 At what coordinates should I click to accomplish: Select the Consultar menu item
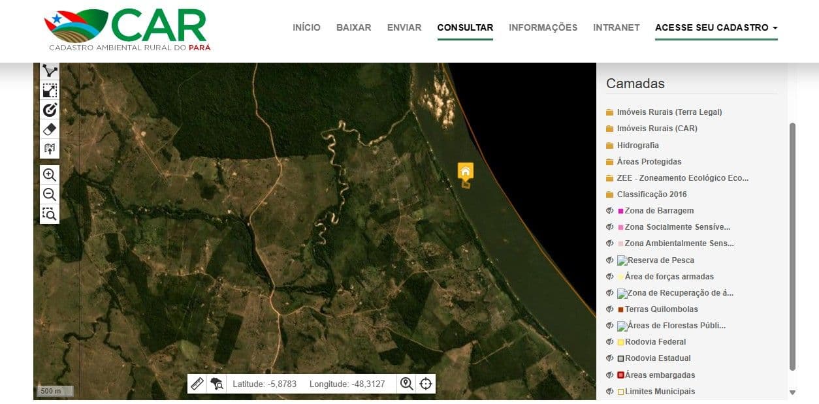click(465, 27)
